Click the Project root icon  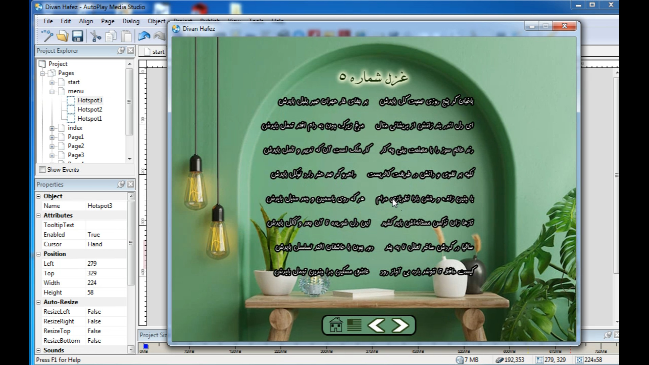click(x=42, y=64)
